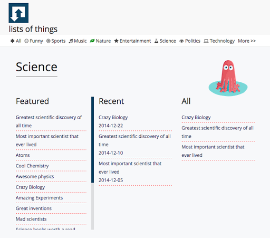Open the Music note icon
This screenshot has width=270, height=238.
tap(71, 41)
